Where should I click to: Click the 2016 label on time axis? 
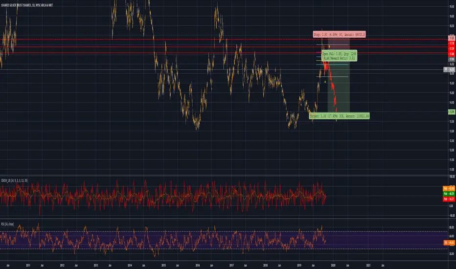pos(198,265)
